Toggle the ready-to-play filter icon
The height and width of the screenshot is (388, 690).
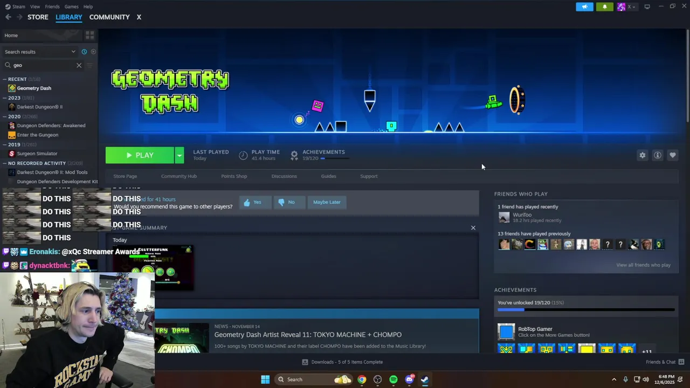[x=93, y=52]
